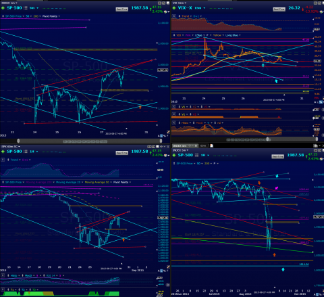Open list icon in INDEX 5m tabbed chart
This screenshot has height=297, width=324.
point(197,155)
